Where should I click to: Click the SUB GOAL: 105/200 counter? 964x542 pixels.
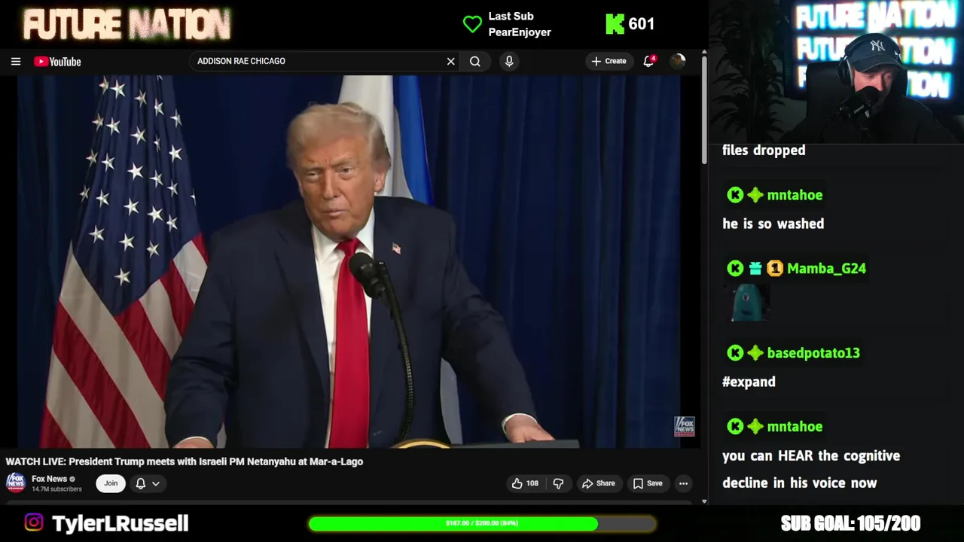click(x=850, y=523)
